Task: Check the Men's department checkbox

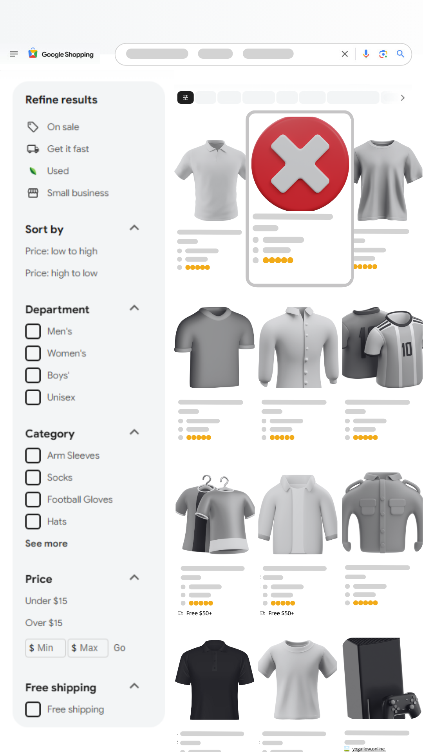Action: 33,331
